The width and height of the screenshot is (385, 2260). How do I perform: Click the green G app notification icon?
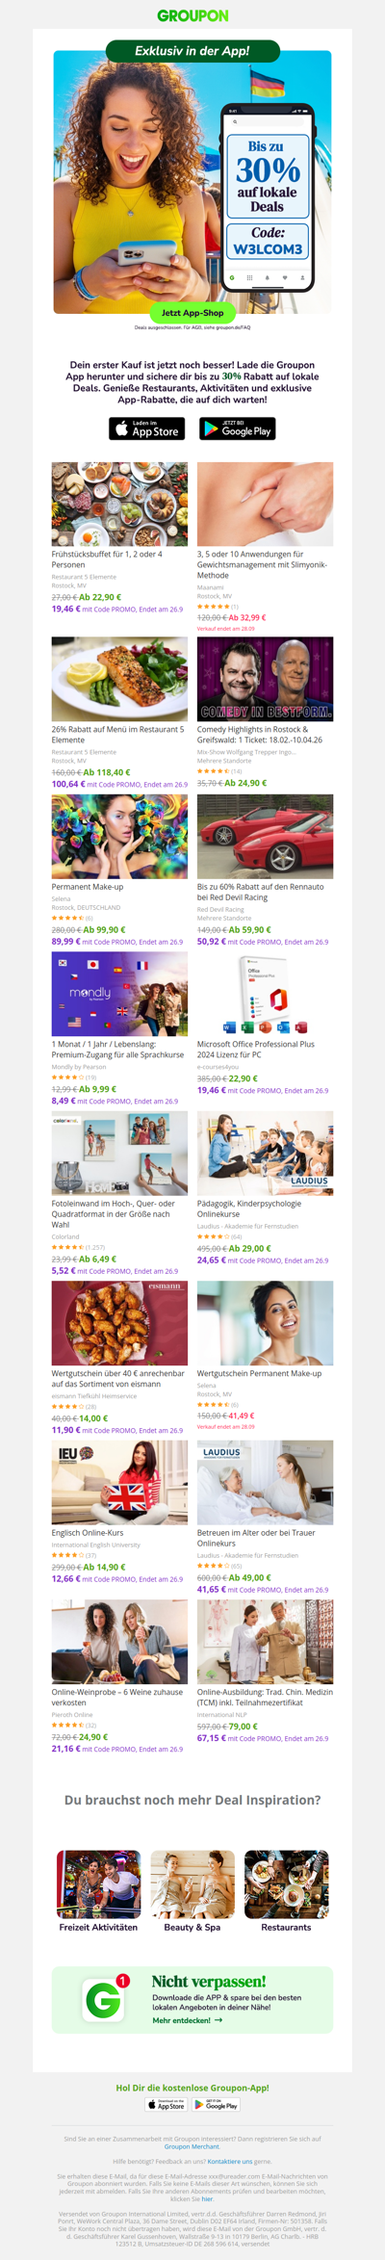pos(103,2000)
